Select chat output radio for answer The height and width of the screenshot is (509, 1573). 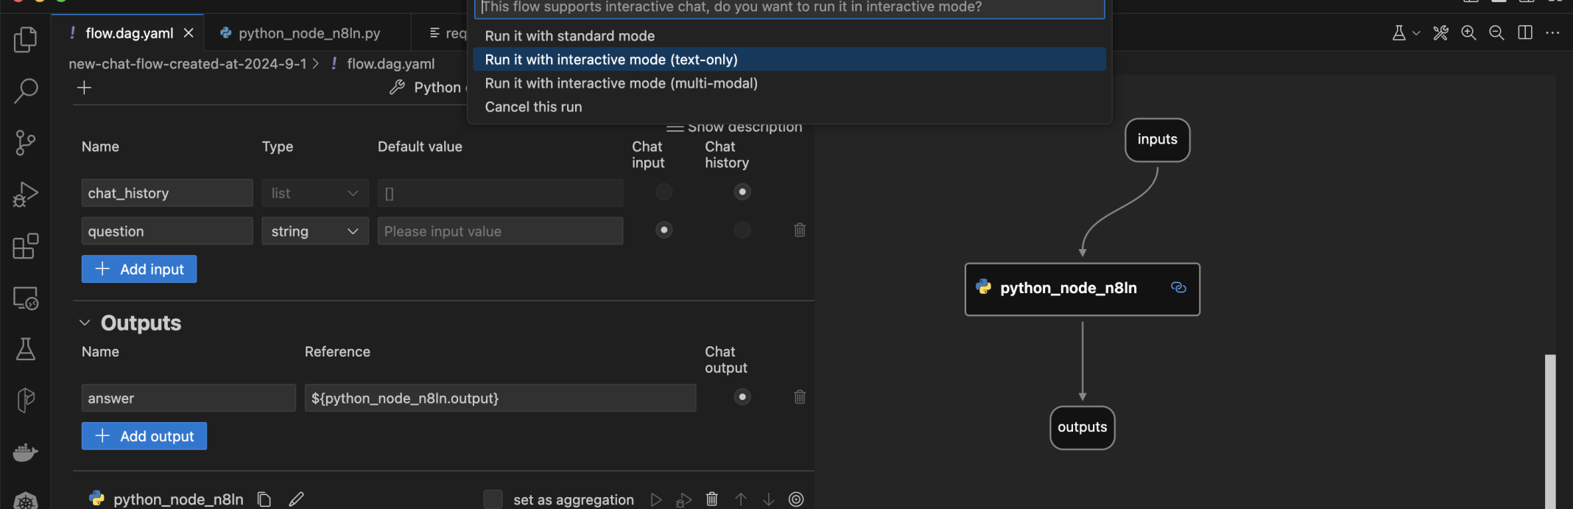742,398
